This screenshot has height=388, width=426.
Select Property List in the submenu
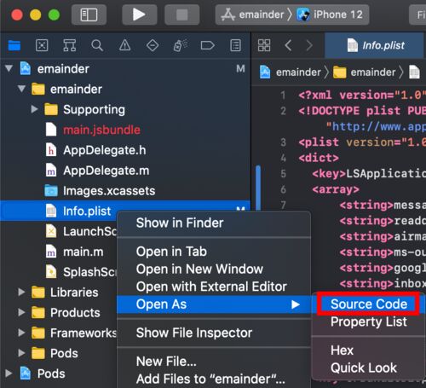tap(369, 321)
